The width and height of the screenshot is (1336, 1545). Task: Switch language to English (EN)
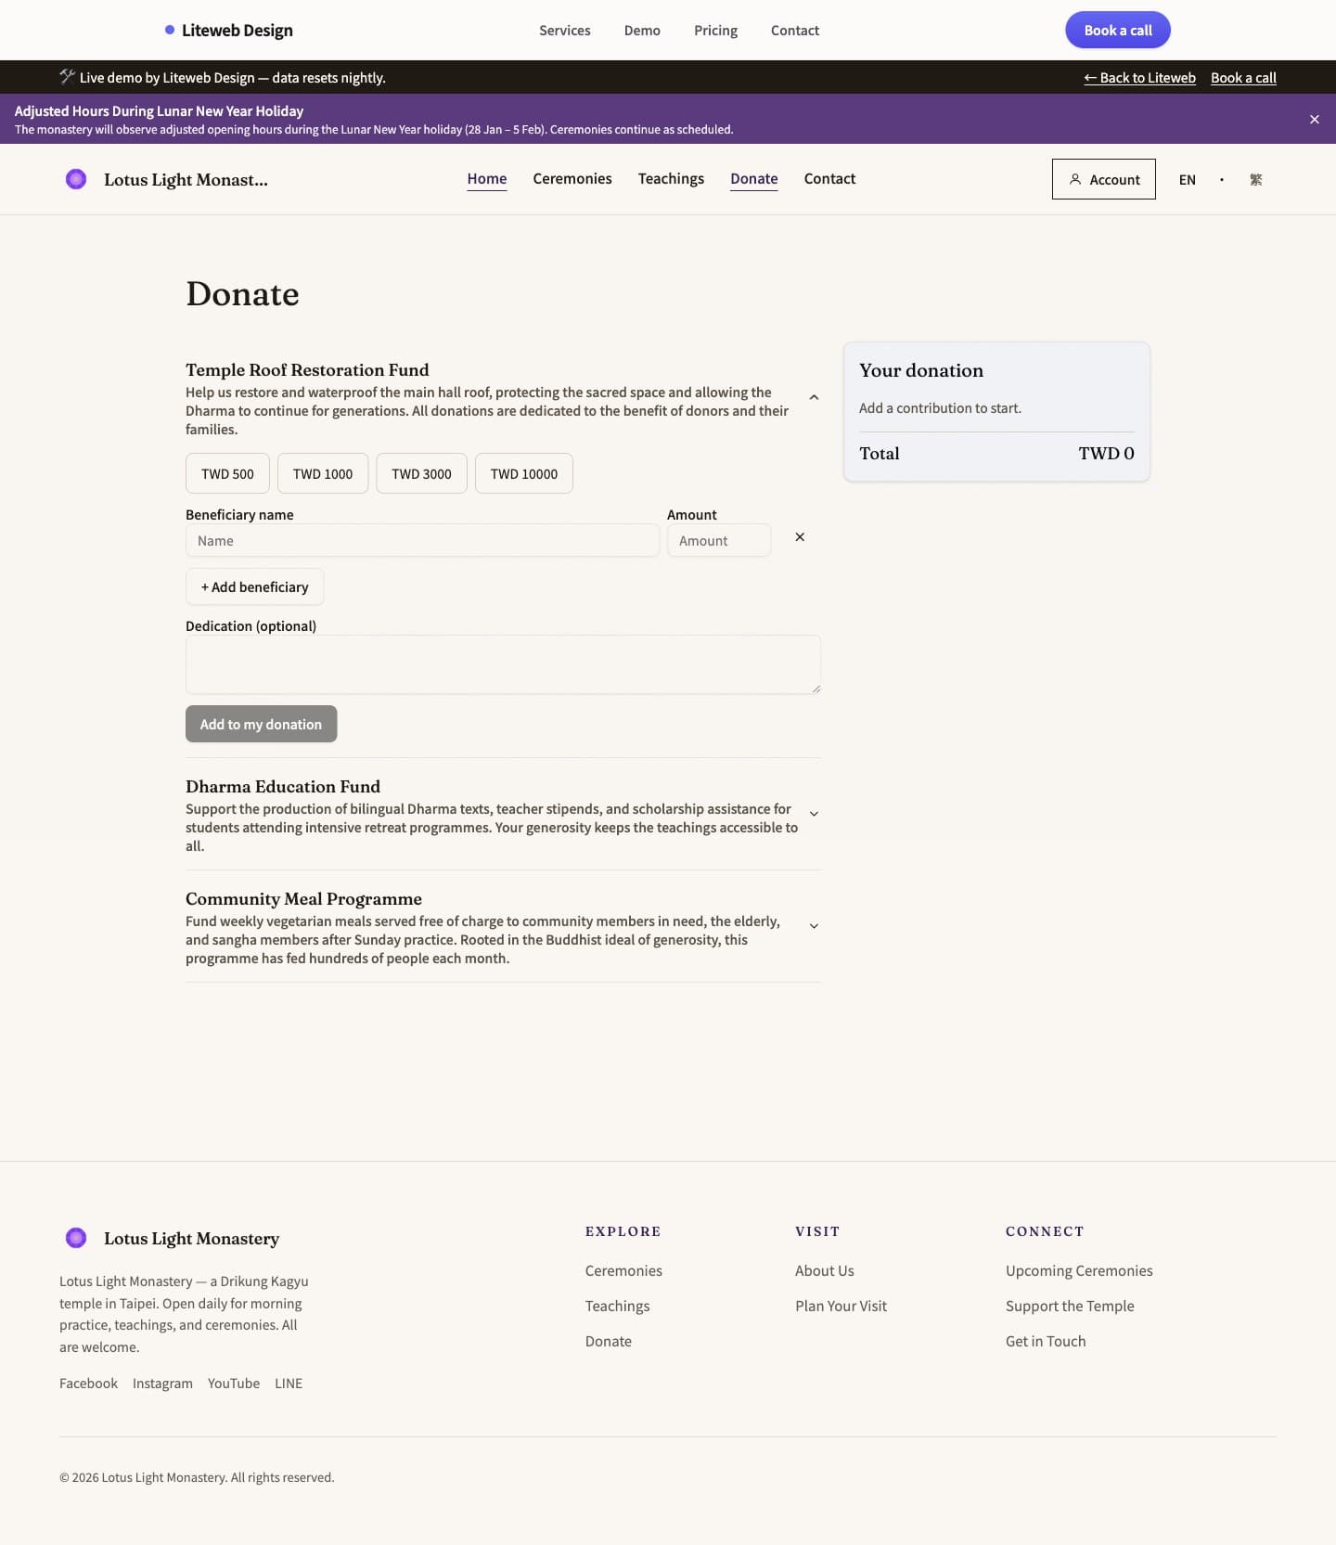[x=1187, y=180]
